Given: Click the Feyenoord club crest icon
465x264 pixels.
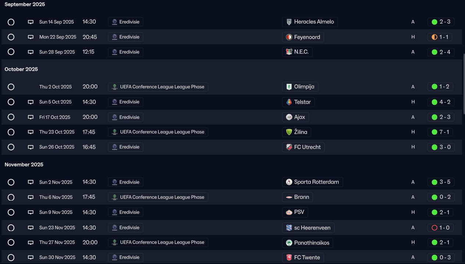Looking at the screenshot, I should (289, 37).
